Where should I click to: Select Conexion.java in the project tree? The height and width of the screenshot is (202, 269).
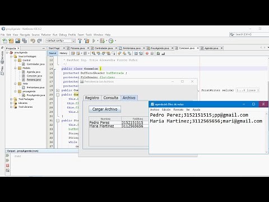(x=34, y=76)
